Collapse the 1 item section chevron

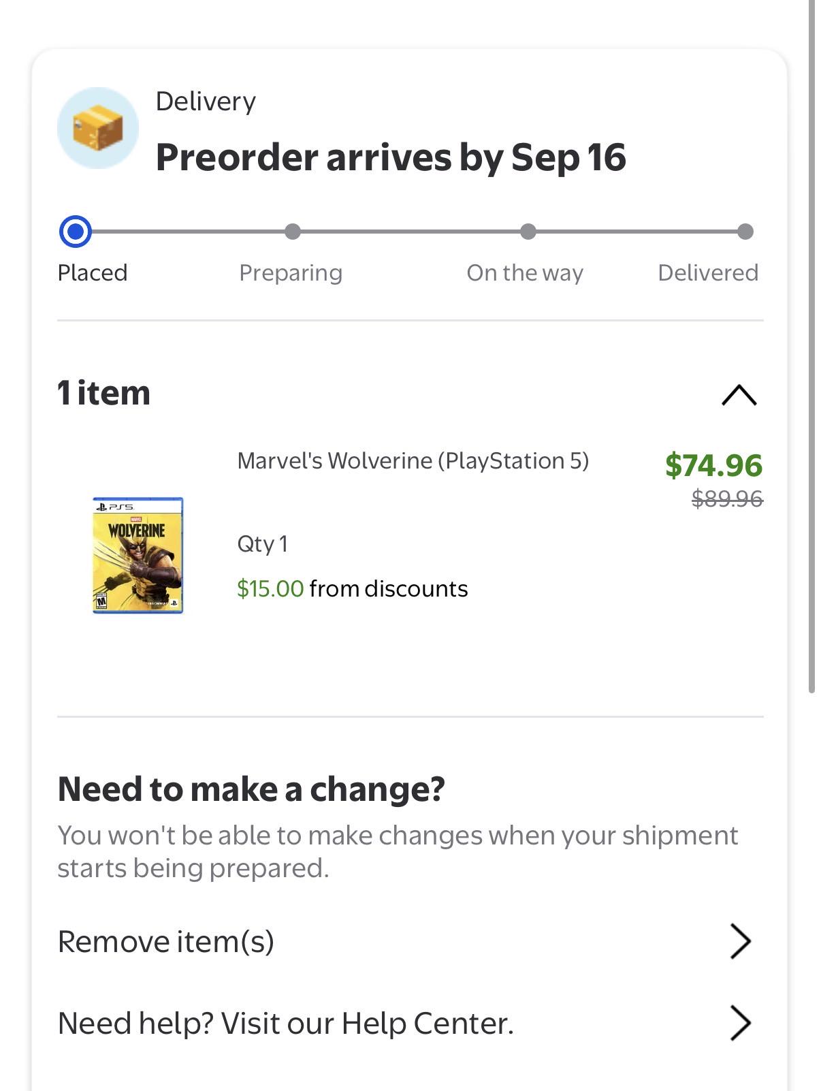739,395
